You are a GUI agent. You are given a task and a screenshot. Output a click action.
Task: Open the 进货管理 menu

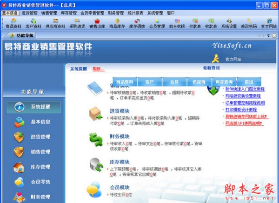coord(30,13)
